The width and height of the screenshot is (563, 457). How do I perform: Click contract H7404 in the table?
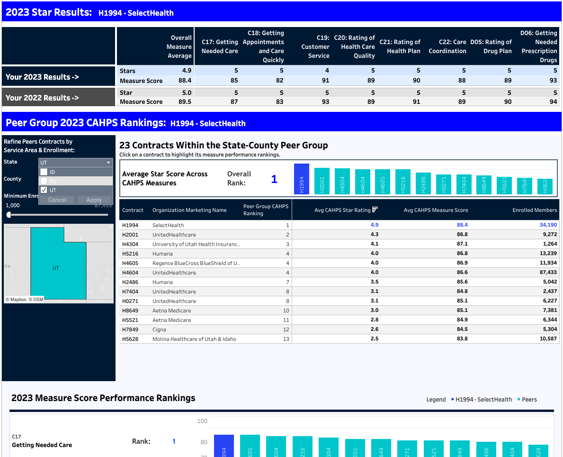click(x=130, y=292)
